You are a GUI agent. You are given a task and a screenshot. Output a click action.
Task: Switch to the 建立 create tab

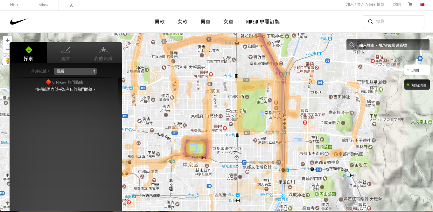pyautogui.click(x=66, y=53)
